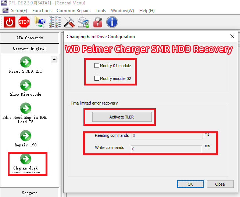Click the STOP sign toolbar icon
This screenshot has width=240, height=197.
pos(24,22)
